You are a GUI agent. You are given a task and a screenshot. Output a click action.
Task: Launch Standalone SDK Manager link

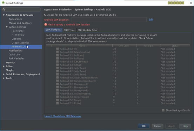[x=63, y=116]
